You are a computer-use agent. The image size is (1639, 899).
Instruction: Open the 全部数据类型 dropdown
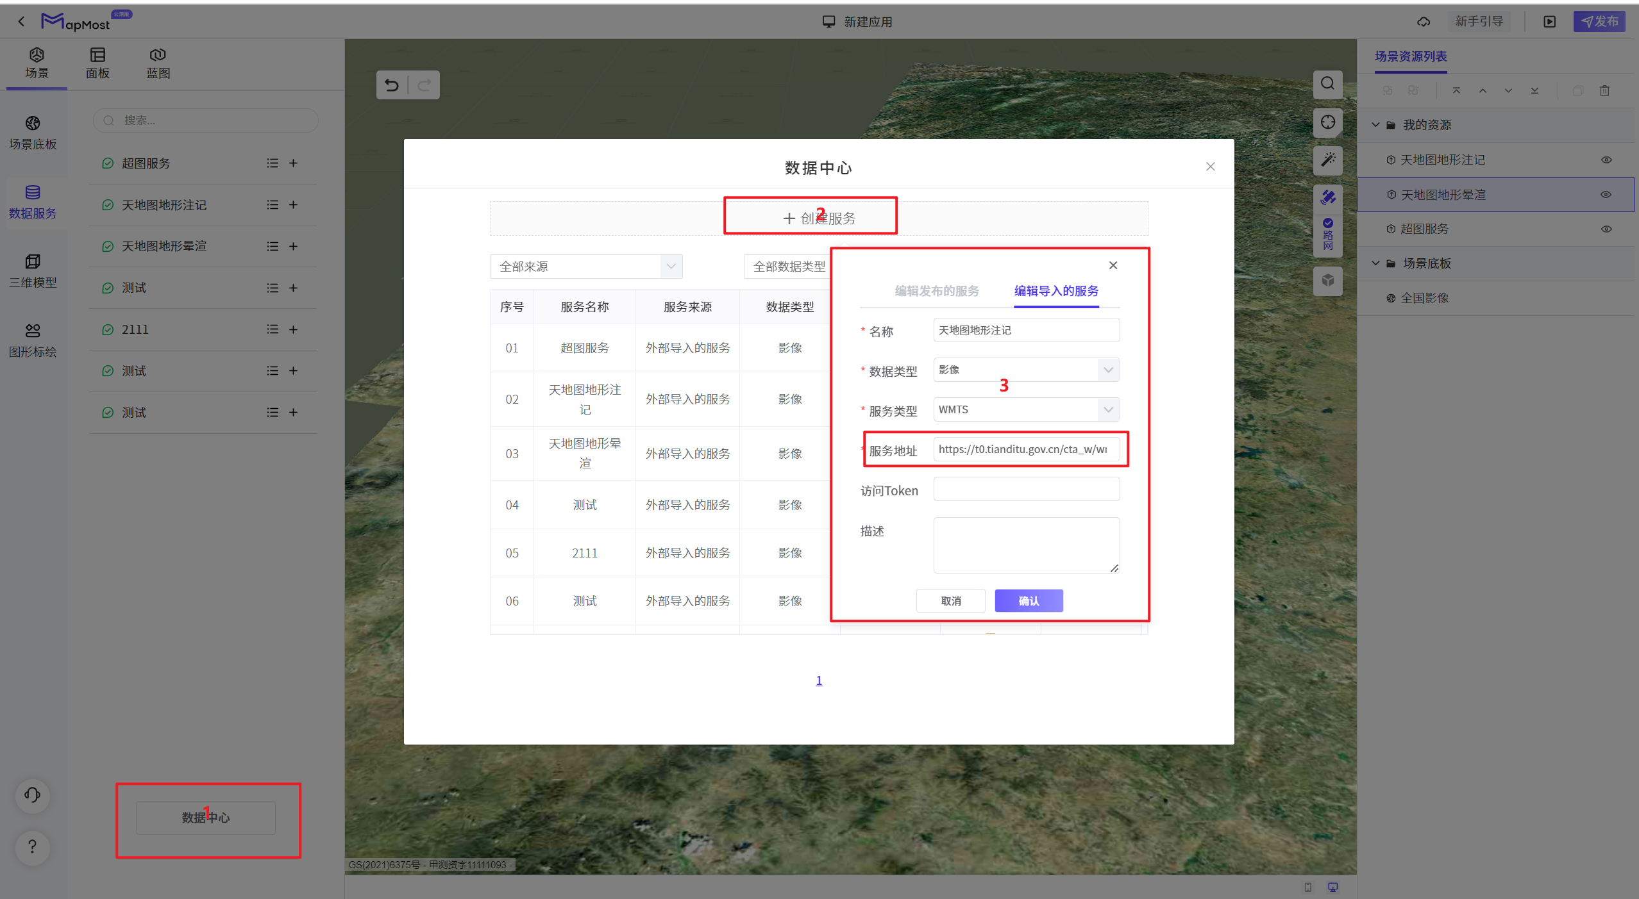(x=789, y=267)
